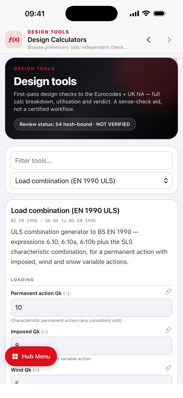Screen dimensions: 183x398
Task: Open the Load combination tool dropdown
Action: [91, 181]
